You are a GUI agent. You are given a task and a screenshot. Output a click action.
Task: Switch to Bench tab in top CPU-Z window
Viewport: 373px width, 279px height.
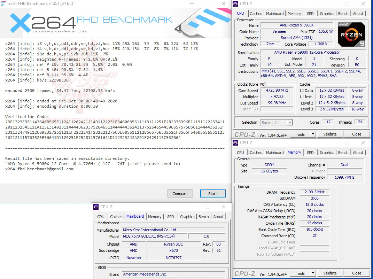click(343, 14)
